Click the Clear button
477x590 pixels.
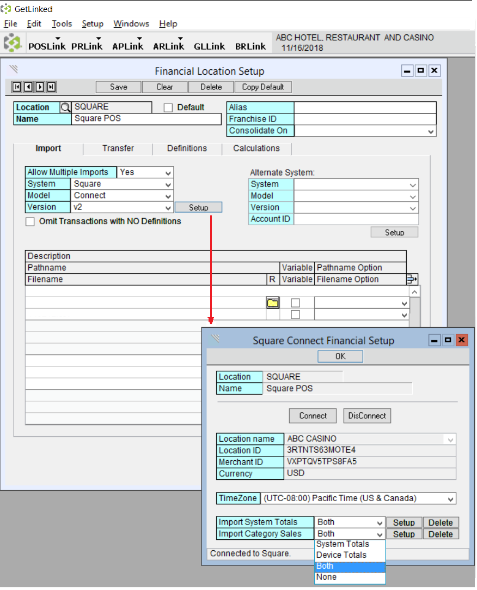(x=164, y=87)
